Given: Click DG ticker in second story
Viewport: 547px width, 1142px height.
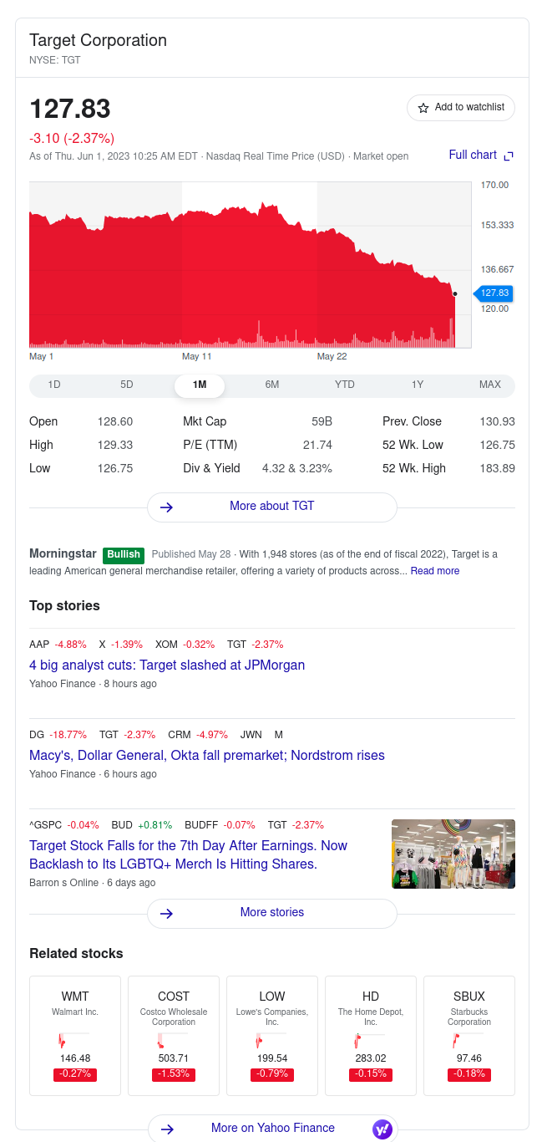Looking at the screenshot, I should 37,735.
